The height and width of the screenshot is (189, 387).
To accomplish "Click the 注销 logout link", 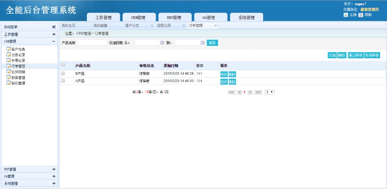I will tap(353, 15).
